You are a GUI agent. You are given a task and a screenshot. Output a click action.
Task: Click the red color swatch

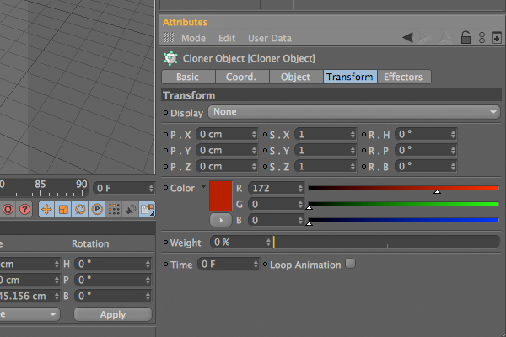(x=221, y=195)
